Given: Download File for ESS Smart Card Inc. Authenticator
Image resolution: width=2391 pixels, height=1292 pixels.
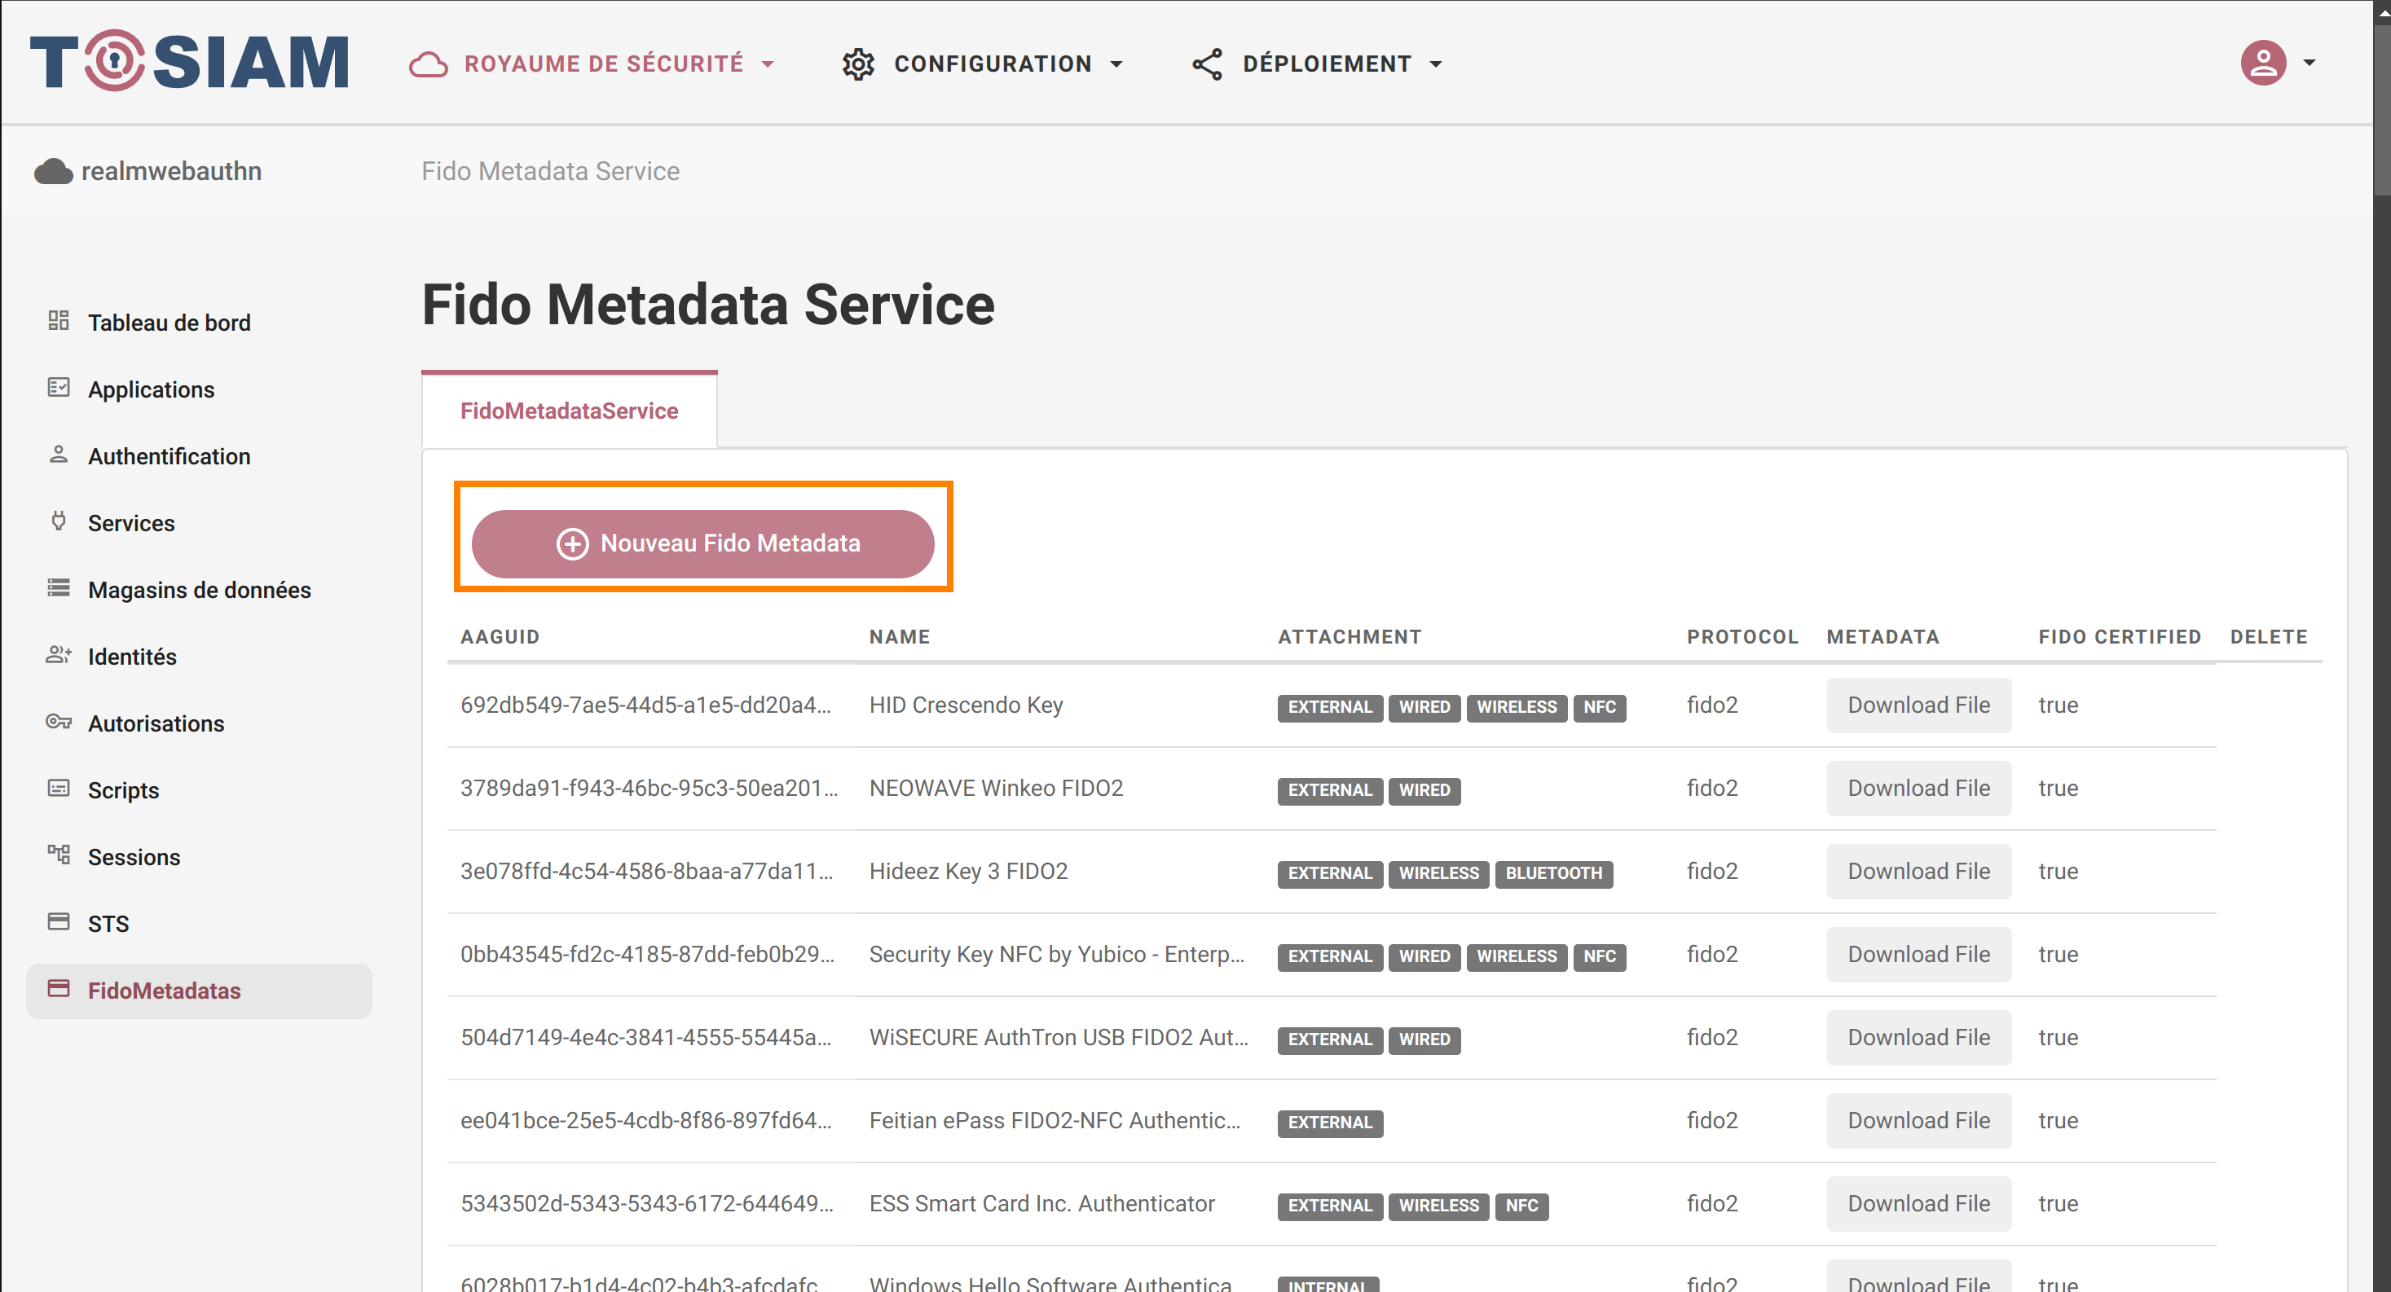Looking at the screenshot, I should coord(1918,1204).
